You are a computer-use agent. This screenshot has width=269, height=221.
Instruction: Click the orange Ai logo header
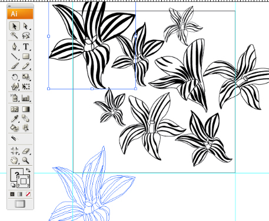click(x=20, y=14)
